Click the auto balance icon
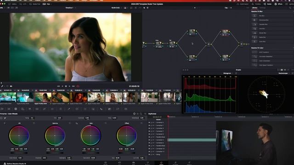The height and width of the screenshot is (165, 294). coord(1,118)
